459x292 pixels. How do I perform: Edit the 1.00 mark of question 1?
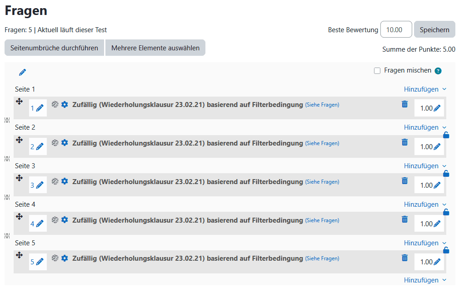coord(437,108)
